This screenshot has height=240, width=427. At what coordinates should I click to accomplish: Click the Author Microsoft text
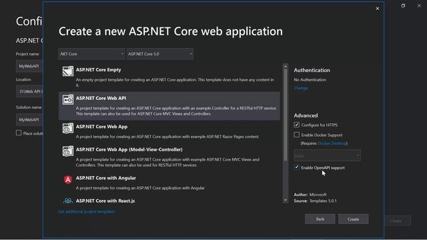click(310, 195)
